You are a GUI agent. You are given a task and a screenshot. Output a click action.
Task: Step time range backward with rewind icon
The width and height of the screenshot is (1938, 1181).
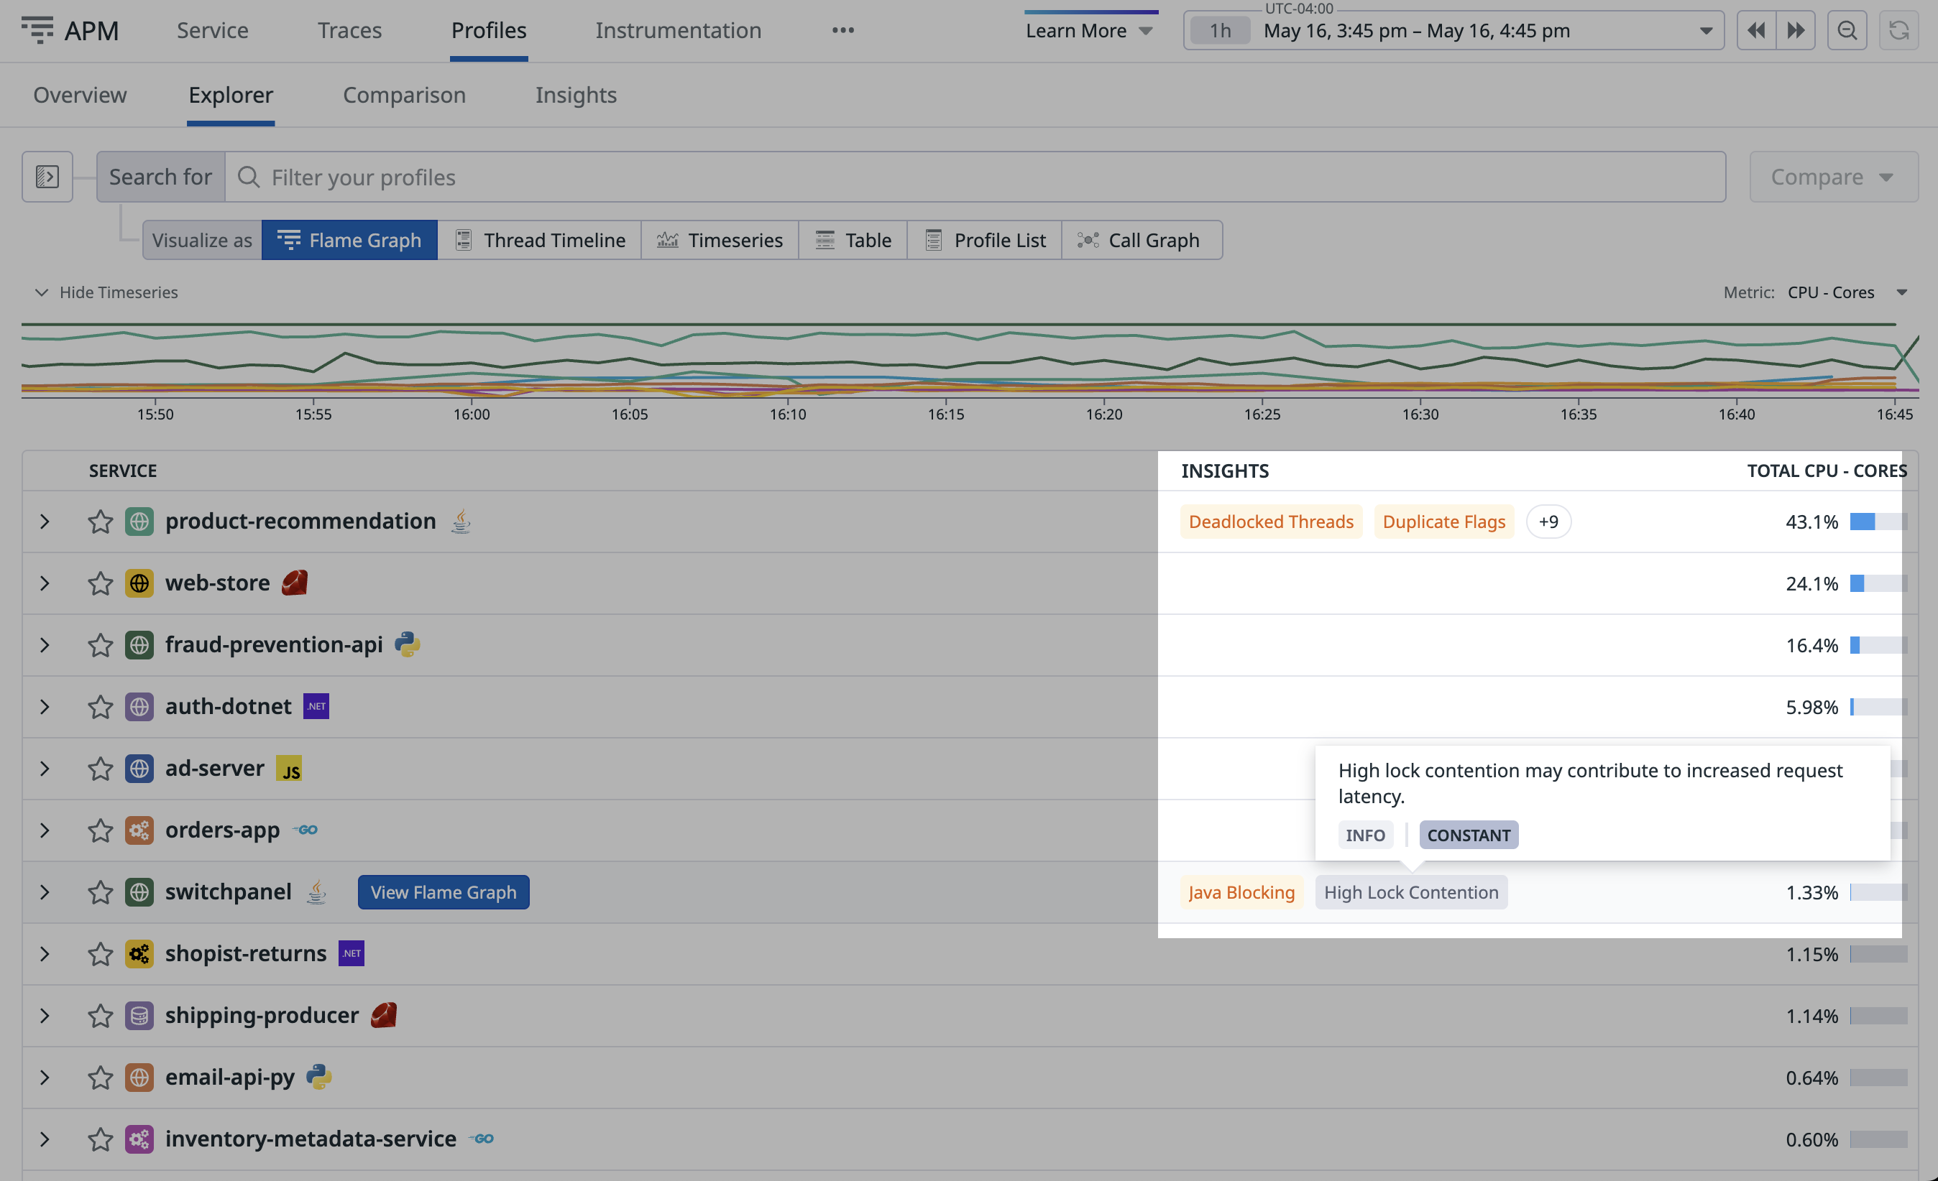point(1755,31)
